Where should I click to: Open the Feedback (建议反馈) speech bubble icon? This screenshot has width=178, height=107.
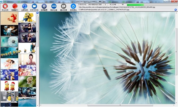pyautogui.click(x=63, y=6)
